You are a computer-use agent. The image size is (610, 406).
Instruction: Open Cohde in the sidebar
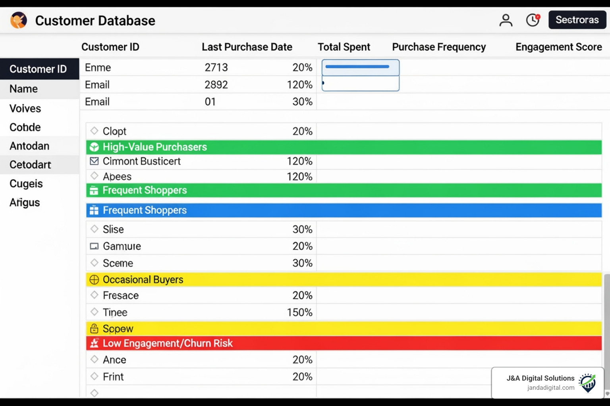pos(40,127)
